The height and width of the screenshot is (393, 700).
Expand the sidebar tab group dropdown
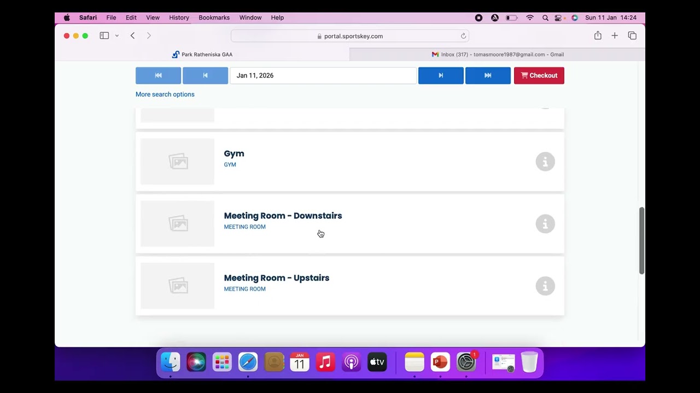click(117, 35)
